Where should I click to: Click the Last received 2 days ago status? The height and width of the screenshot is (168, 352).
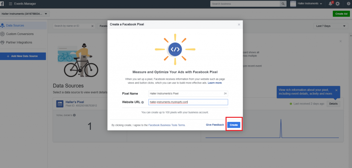pos(307,104)
